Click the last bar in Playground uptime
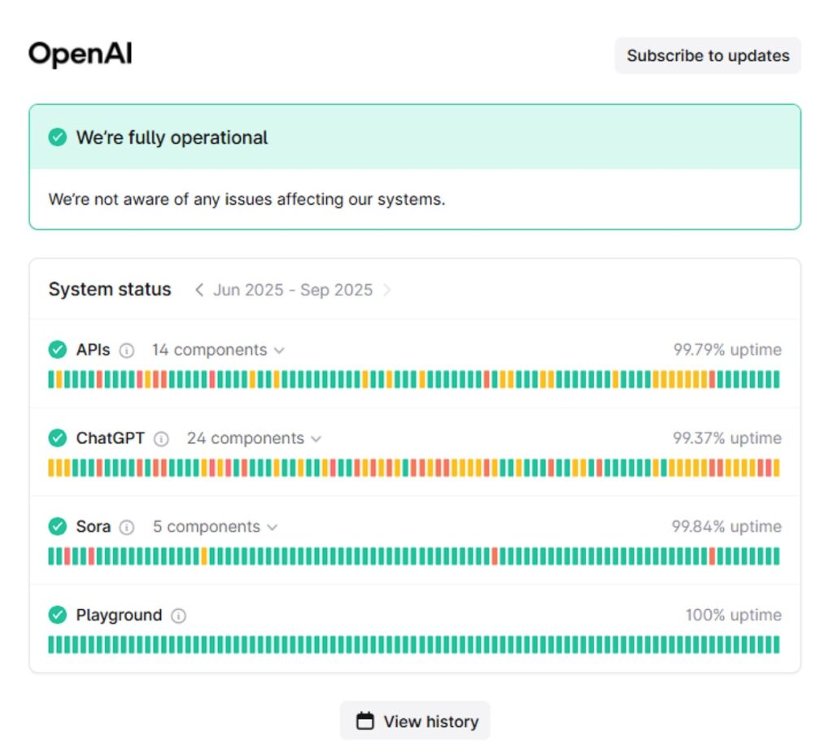 click(x=775, y=645)
